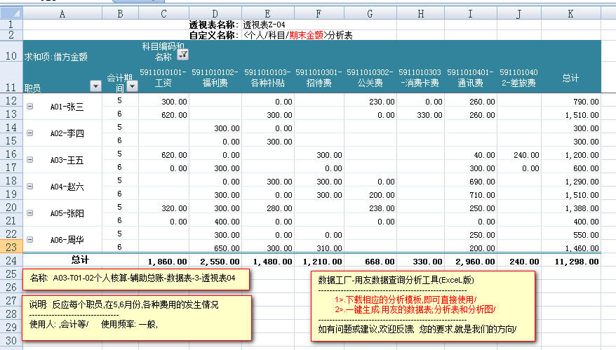Collapse the A04-赵六 group
This screenshot has width=616, height=350.
coord(29,187)
